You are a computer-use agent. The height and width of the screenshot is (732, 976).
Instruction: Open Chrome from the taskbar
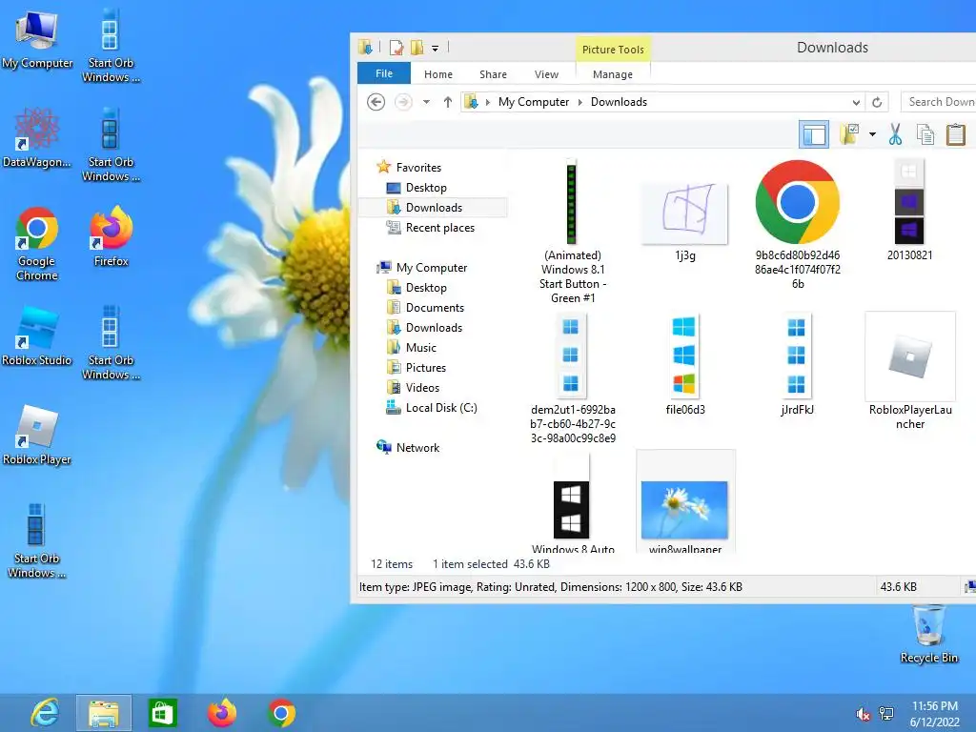click(x=281, y=713)
